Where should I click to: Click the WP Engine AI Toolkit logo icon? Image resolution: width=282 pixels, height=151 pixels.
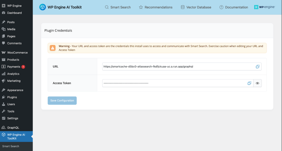[x=42, y=7]
